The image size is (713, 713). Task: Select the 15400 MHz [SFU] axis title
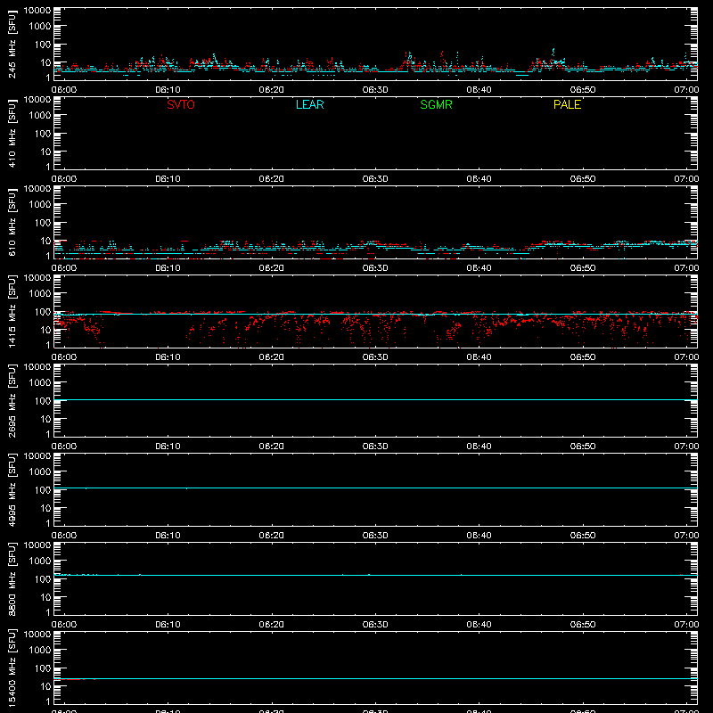click(x=12, y=668)
